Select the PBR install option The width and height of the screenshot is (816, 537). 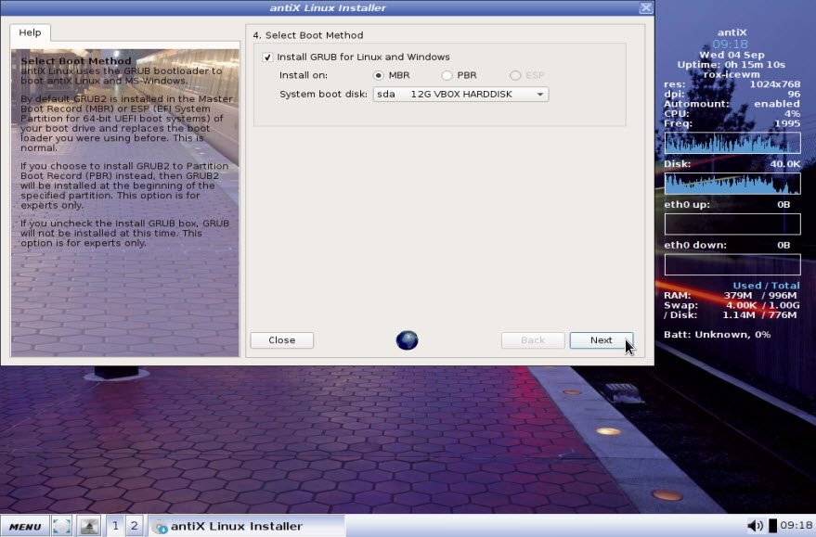[447, 75]
